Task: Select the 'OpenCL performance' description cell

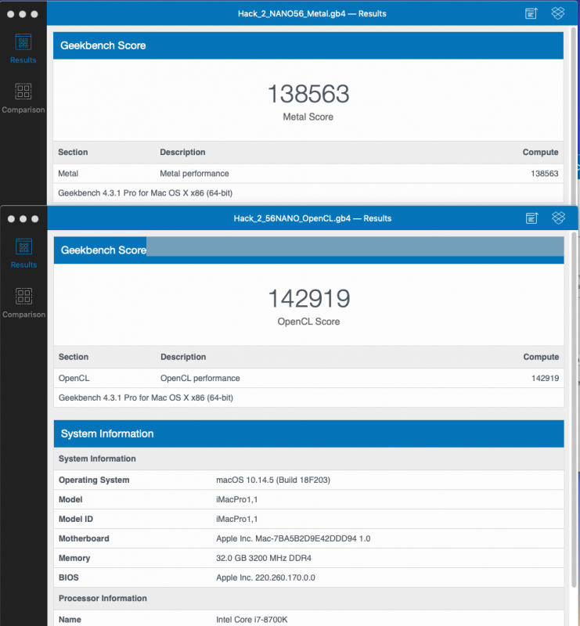Action: click(x=200, y=379)
